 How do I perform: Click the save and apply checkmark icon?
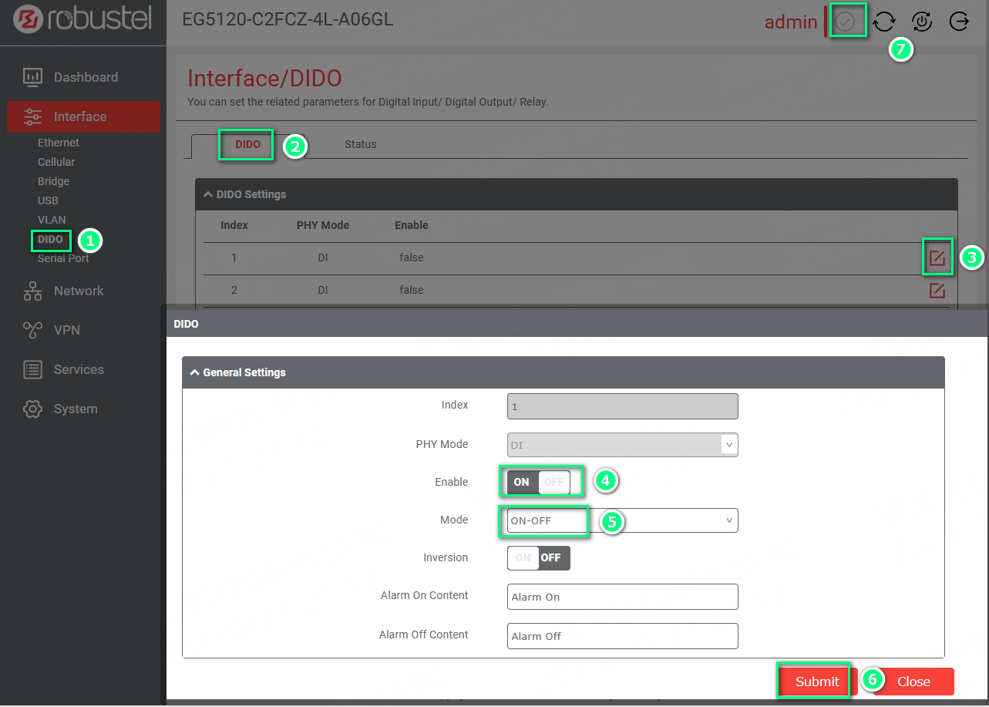tap(846, 22)
